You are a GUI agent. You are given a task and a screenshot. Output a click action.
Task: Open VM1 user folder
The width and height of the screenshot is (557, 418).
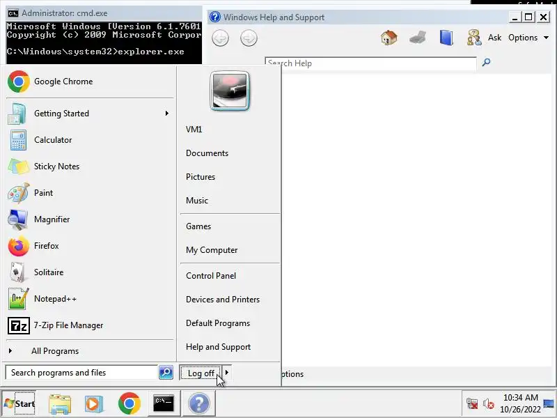pos(230,130)
